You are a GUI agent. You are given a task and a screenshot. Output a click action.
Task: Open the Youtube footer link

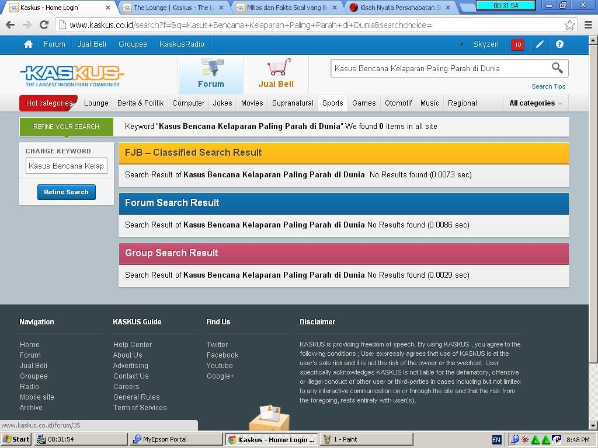tap(220, 365)
